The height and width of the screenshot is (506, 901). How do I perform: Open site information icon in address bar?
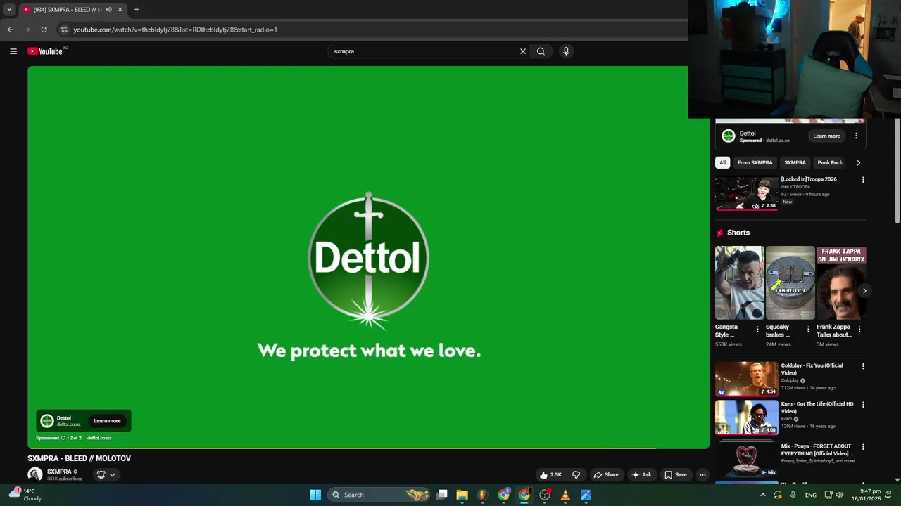pyautogui.click(x=64, y=30)
